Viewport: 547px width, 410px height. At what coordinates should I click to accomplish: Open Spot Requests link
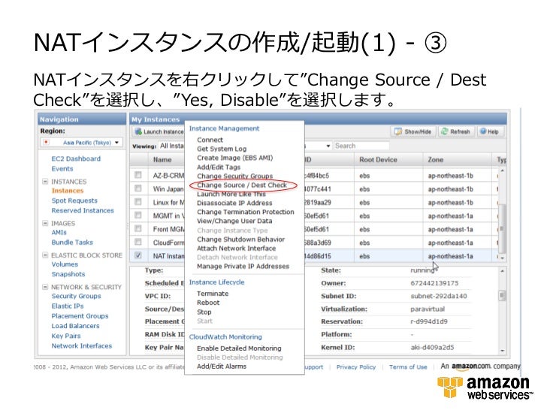pyautogui.click(x=74, y=200)
